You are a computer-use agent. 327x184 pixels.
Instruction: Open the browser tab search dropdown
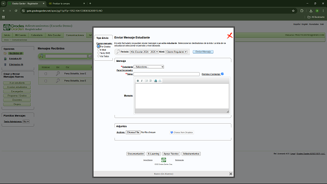click(x=4, y=4)
